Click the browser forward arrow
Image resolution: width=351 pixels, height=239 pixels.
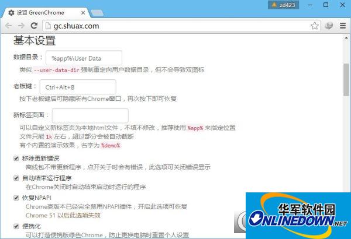[21, 26]
